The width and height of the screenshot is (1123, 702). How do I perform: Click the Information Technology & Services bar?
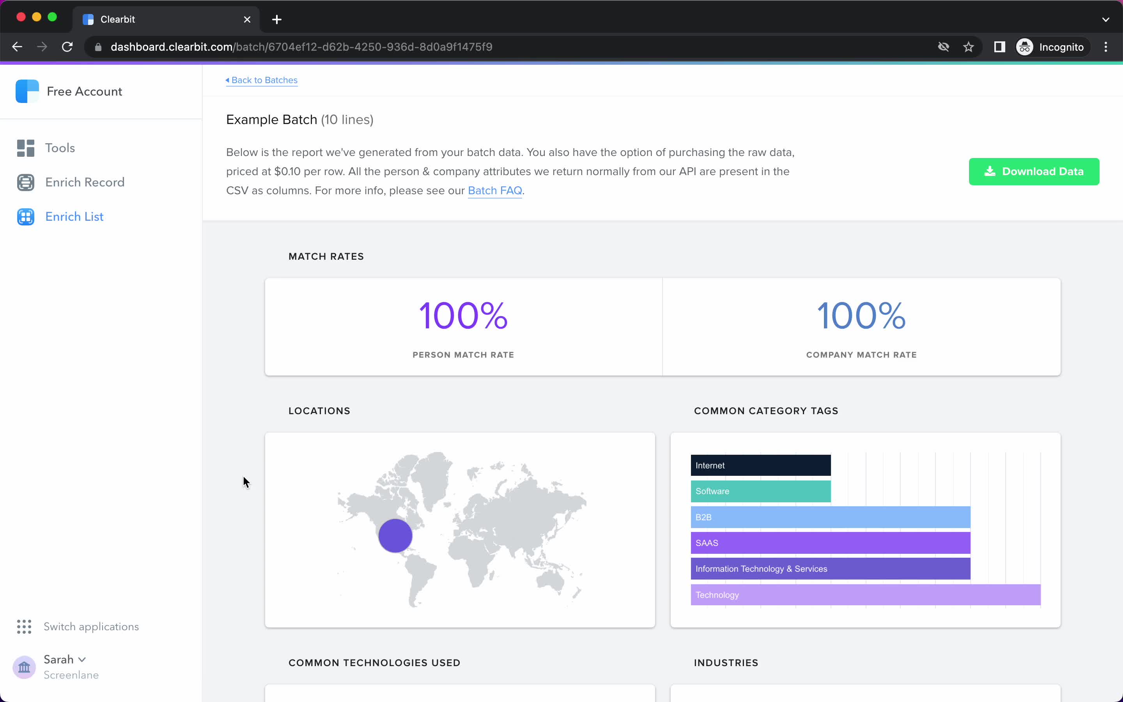(831, 569)
